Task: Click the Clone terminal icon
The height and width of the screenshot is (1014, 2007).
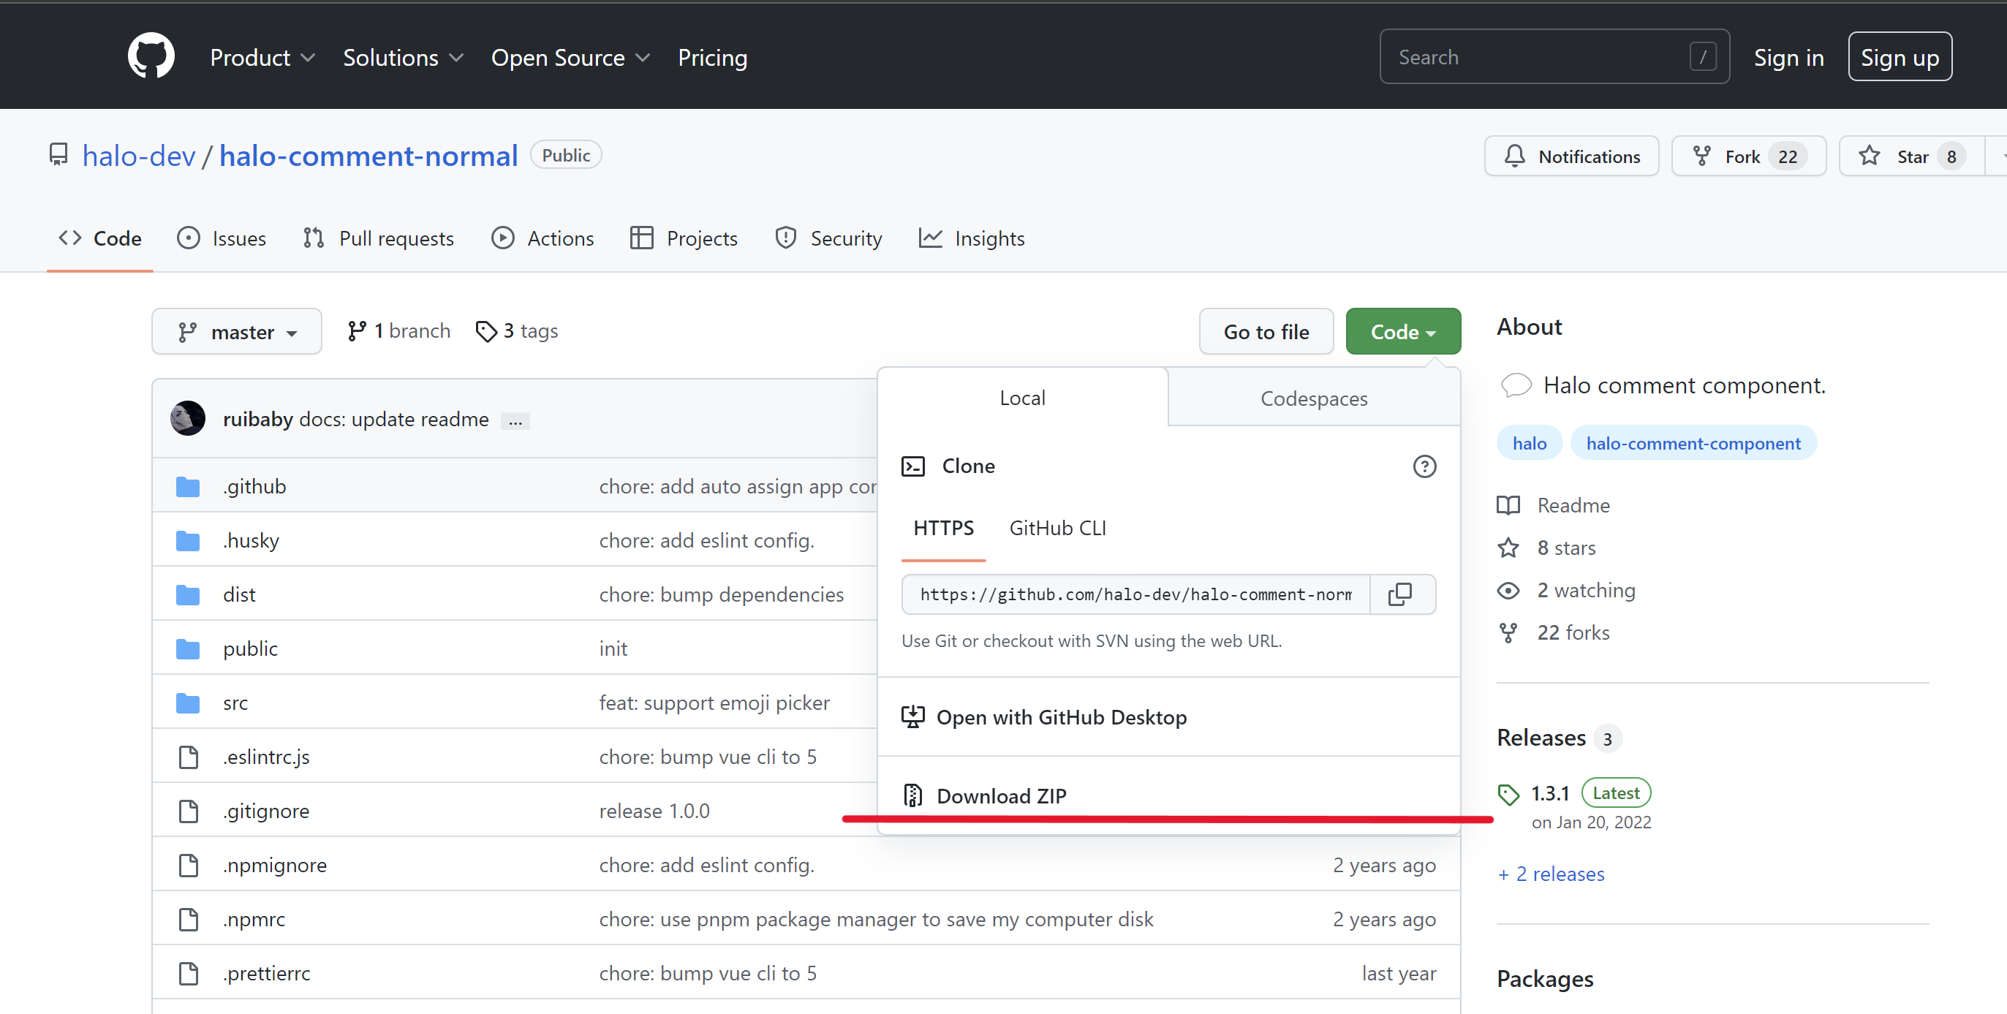Action: click(x=913, y=466)
